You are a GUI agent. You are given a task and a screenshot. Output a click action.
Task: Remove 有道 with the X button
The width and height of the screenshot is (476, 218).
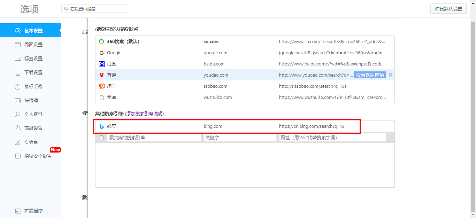coord(391,75)
